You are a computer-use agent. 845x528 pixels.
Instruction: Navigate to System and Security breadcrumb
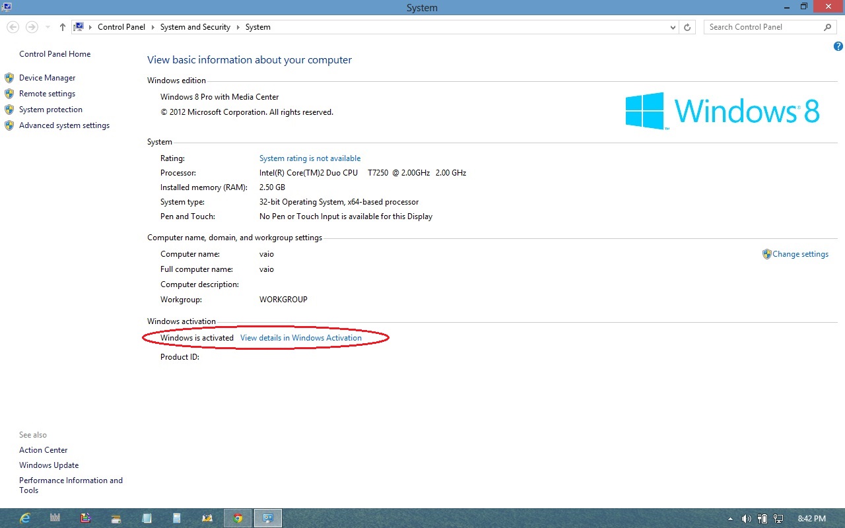point(195,27)
